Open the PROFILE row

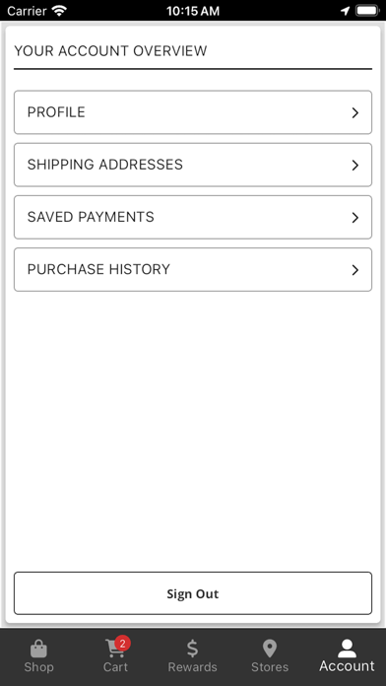pyautogui.click(x=193, y=112)
